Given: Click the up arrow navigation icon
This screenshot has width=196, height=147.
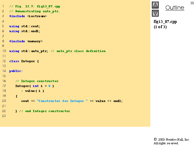Looking at the screenshot, I should (155, 5).
